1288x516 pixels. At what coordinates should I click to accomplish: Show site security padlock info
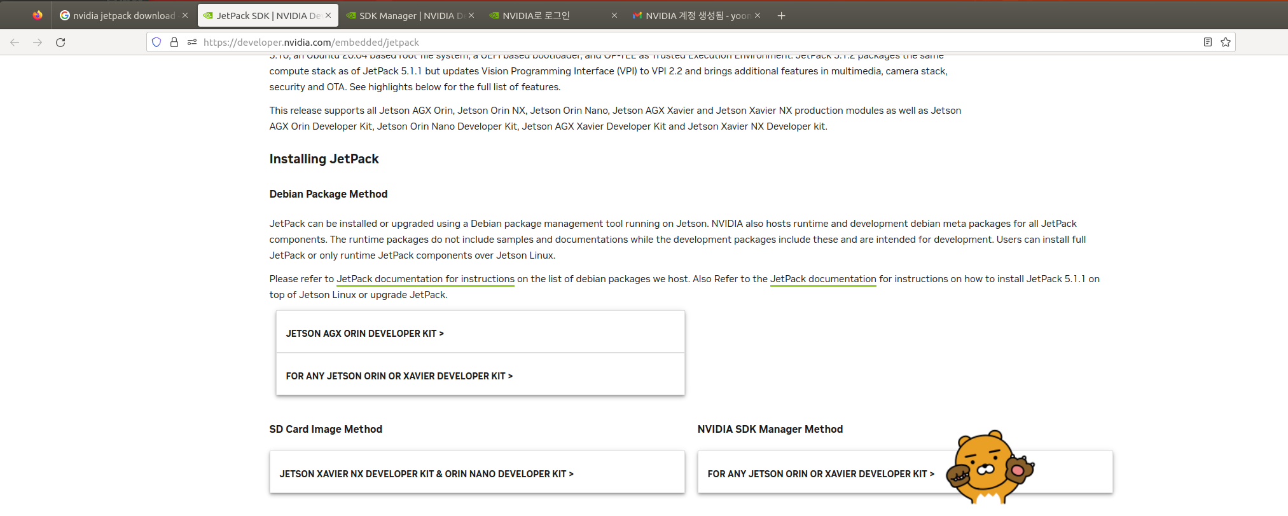[174, 42]
